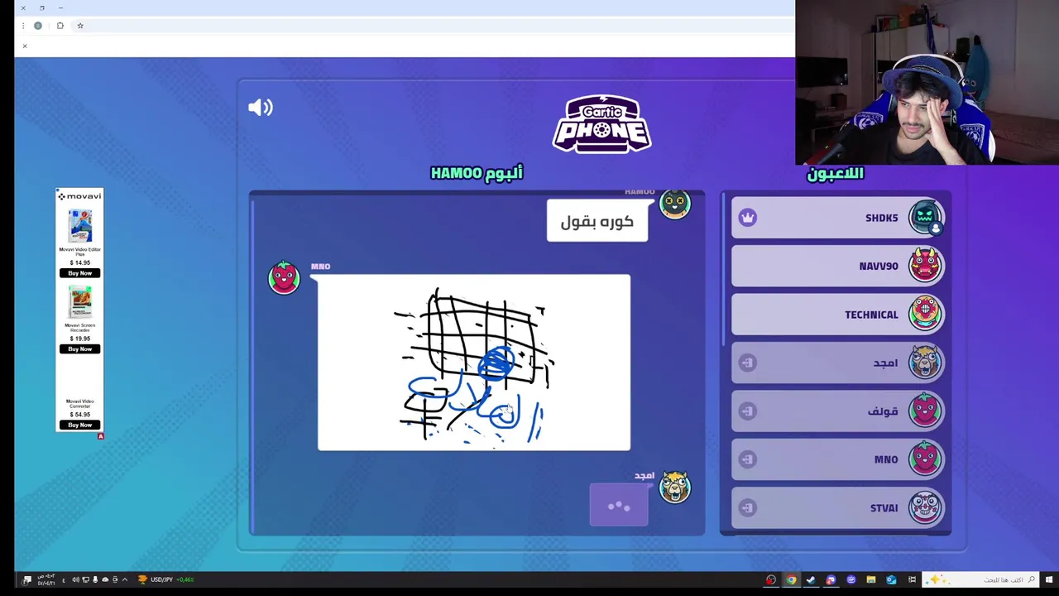Screen dimensions: 1059x596
Task: Click the movavi ad logo
Action: click(79, 196)
